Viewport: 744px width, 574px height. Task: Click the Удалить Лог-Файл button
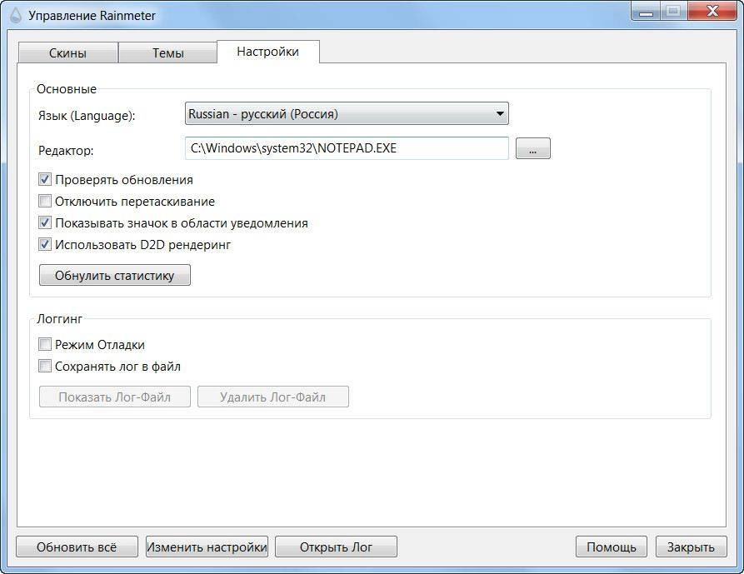click(272, 397)
